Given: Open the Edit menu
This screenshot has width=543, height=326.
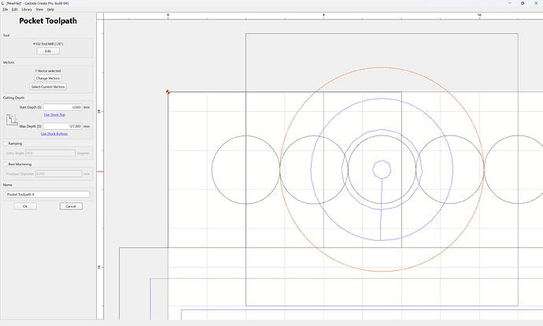Looking at the screenshot, I should point(14,9).
